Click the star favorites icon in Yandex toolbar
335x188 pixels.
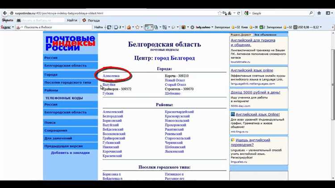pyautogui.click(x=138, y=27)
